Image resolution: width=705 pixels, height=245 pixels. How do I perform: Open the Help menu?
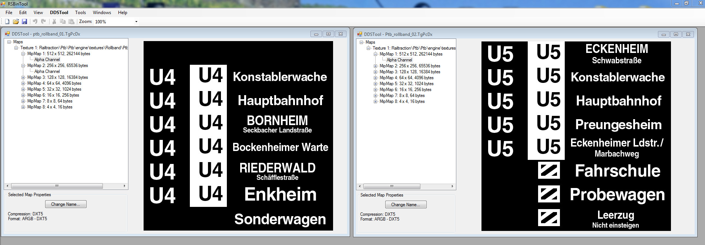coord(122,12)
